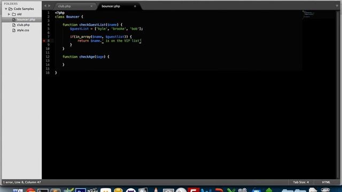Click the red error marker on line 8
The image size is (342, 192).
coord(44,41)
